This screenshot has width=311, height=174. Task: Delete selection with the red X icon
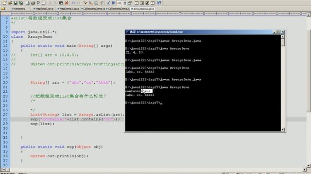pyautogui.click(x=67, y=3)
